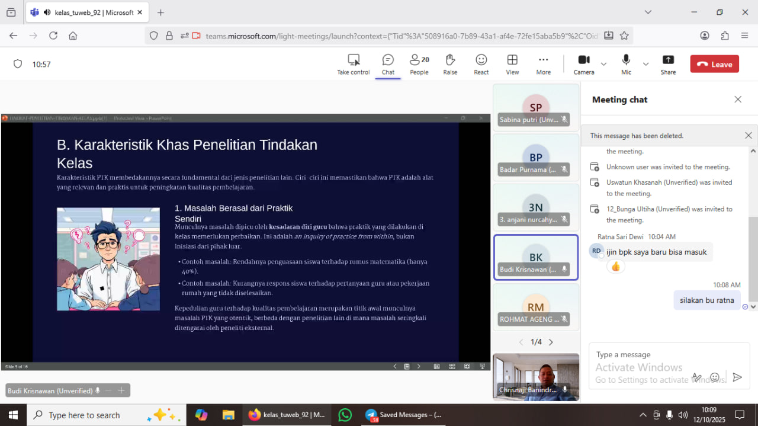
Task: Click the Type a message field
Action: click(x=640, y=354)
